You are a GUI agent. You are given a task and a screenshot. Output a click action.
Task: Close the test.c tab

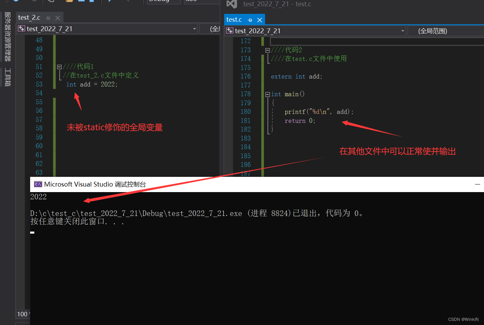tap(259, 20)
